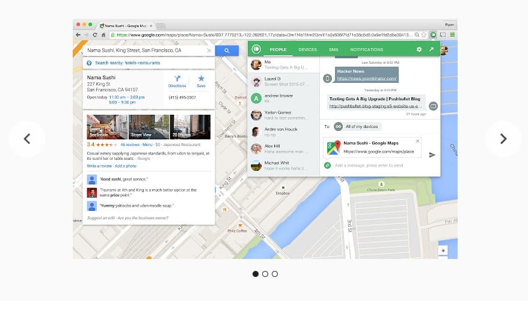Switch to the Devices tab
This screenshot has height=310, width=528.
pyautogui.click(x=307, y=49)
